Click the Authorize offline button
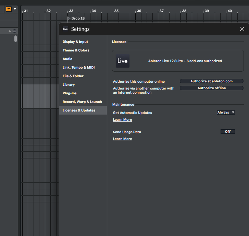This screenshot has height=236, width=249. pos(212,88)
